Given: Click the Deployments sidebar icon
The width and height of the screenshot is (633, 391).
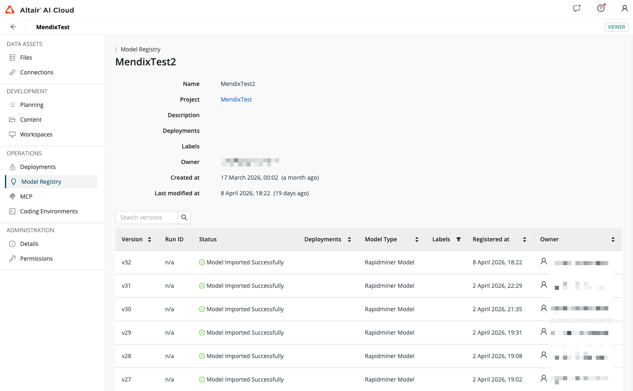Looking at the screenshot, I should click(12, 167).
